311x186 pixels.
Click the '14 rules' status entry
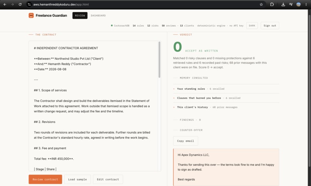[x=138, y=25]
